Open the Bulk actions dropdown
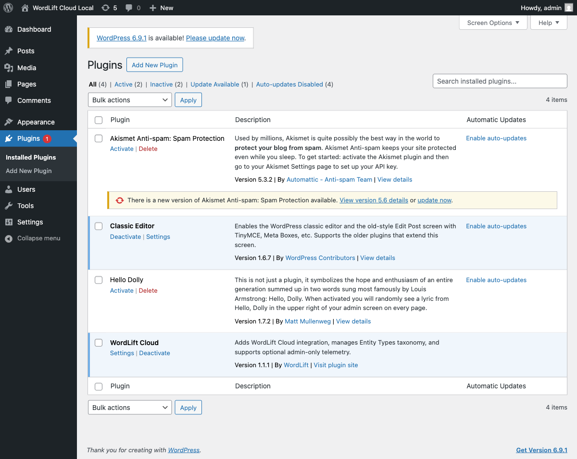 pyautogui.click(x=129, y=99)
